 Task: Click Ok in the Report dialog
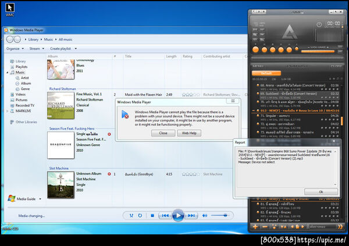pyautogui.click(x=320, y=192)
